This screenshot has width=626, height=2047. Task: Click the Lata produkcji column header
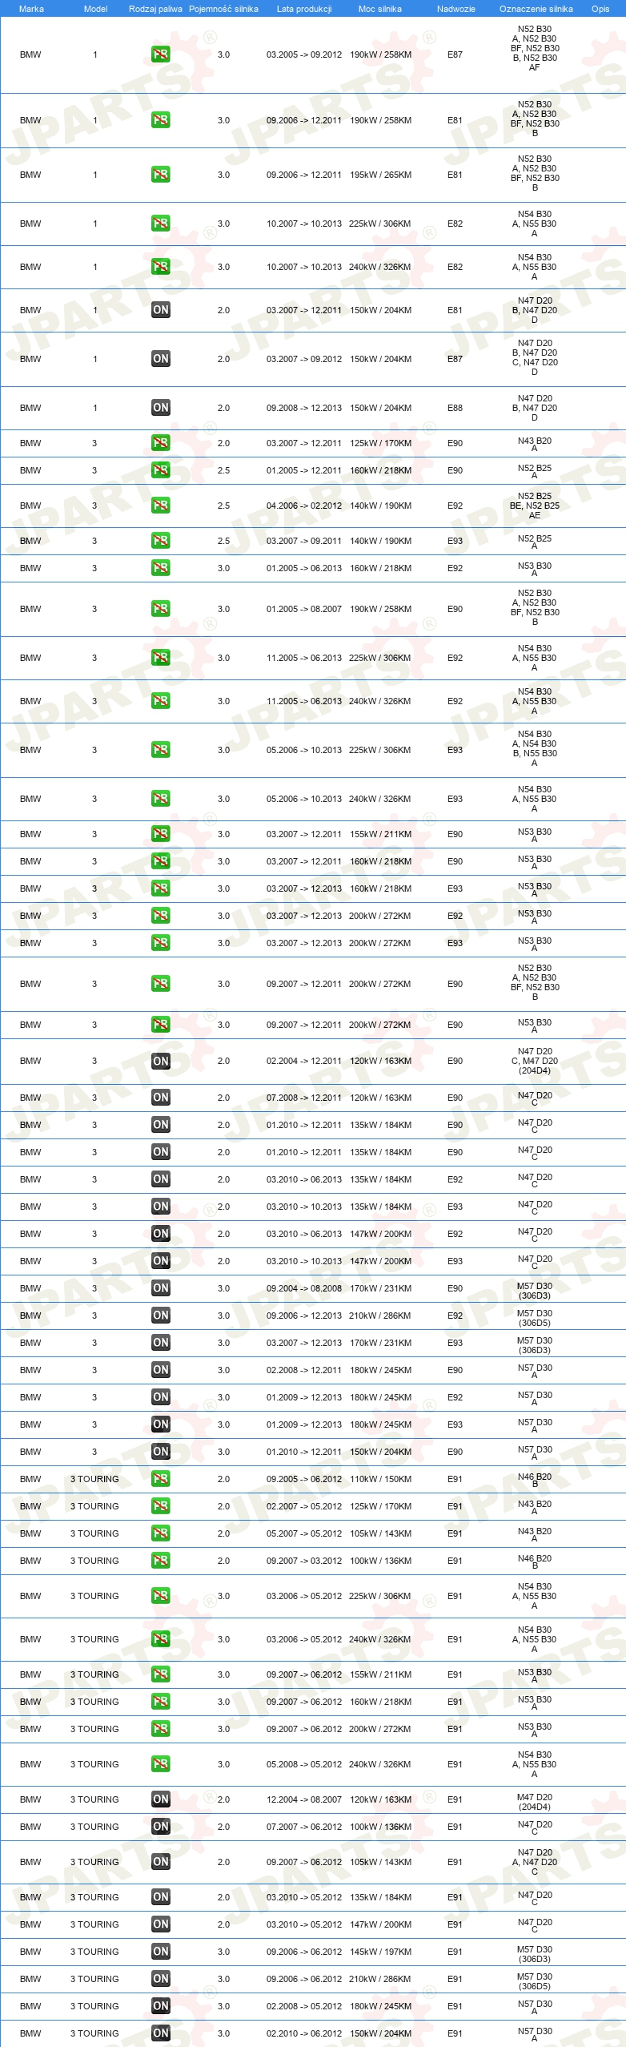(x=304, y=9)
